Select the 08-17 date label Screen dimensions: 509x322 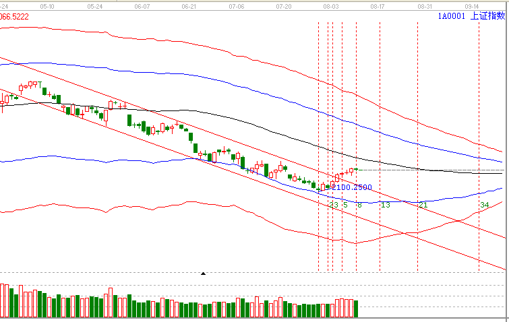tap(378, 5)
